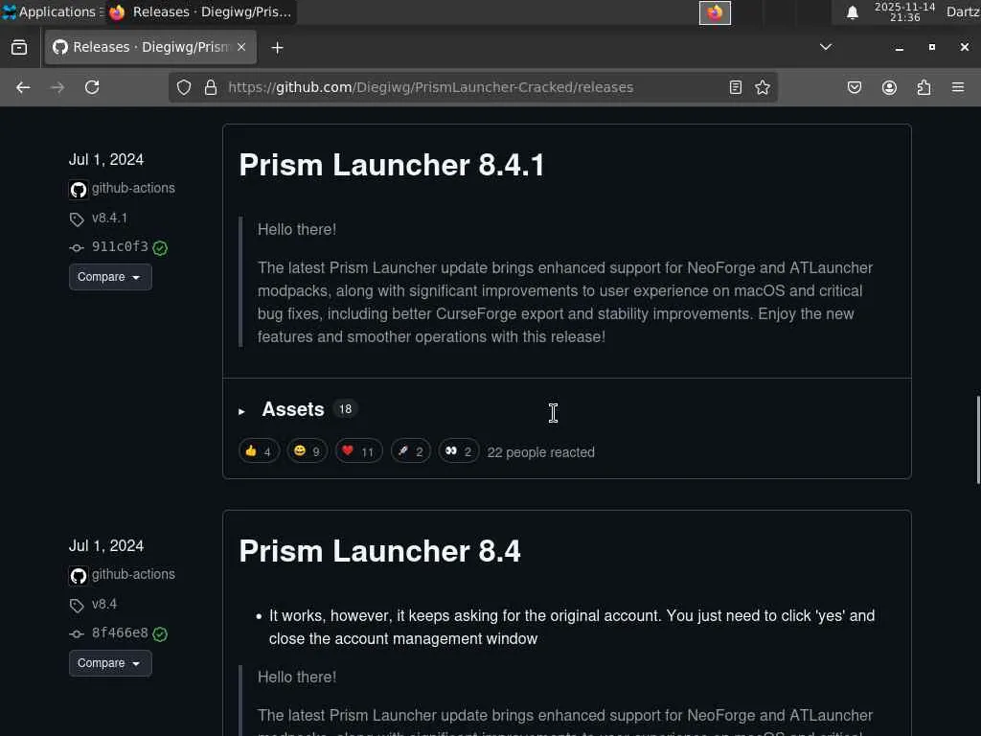The image size is (981, 736).
Task: Click Jul 1, 2024 date above v8.4
Action: 106,545
